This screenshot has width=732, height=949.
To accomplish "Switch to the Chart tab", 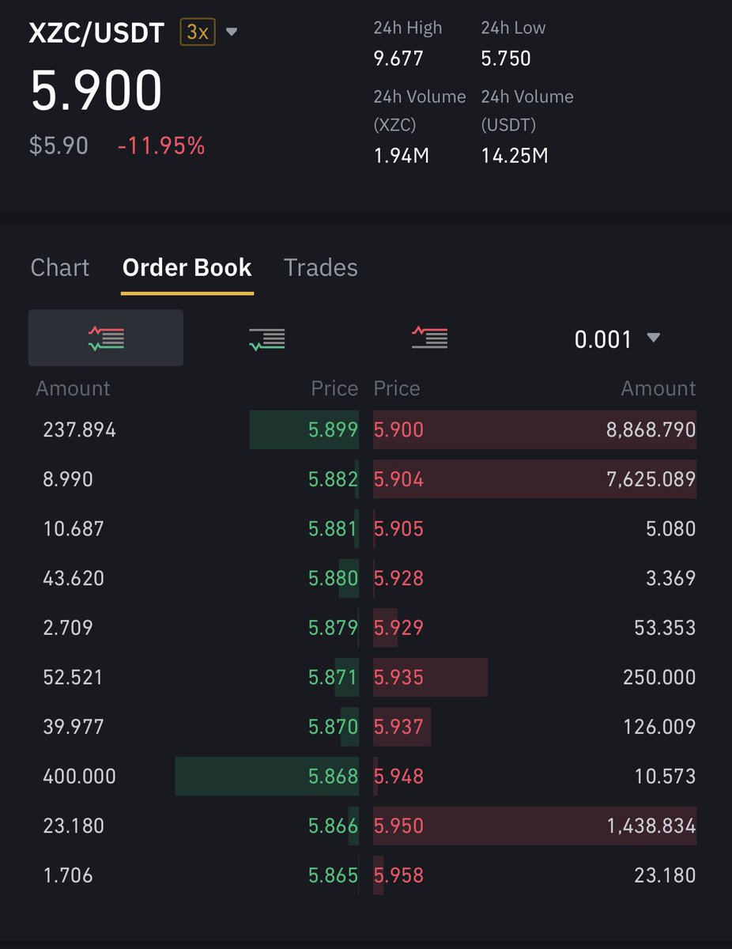I will 60,267.
